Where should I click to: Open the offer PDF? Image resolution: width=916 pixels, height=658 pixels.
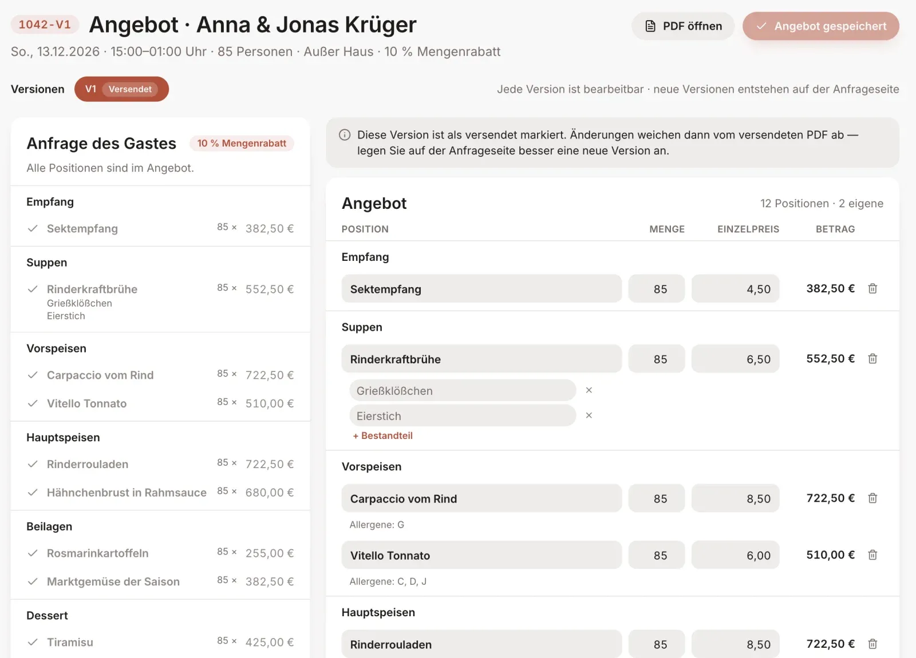coord(683,26)
